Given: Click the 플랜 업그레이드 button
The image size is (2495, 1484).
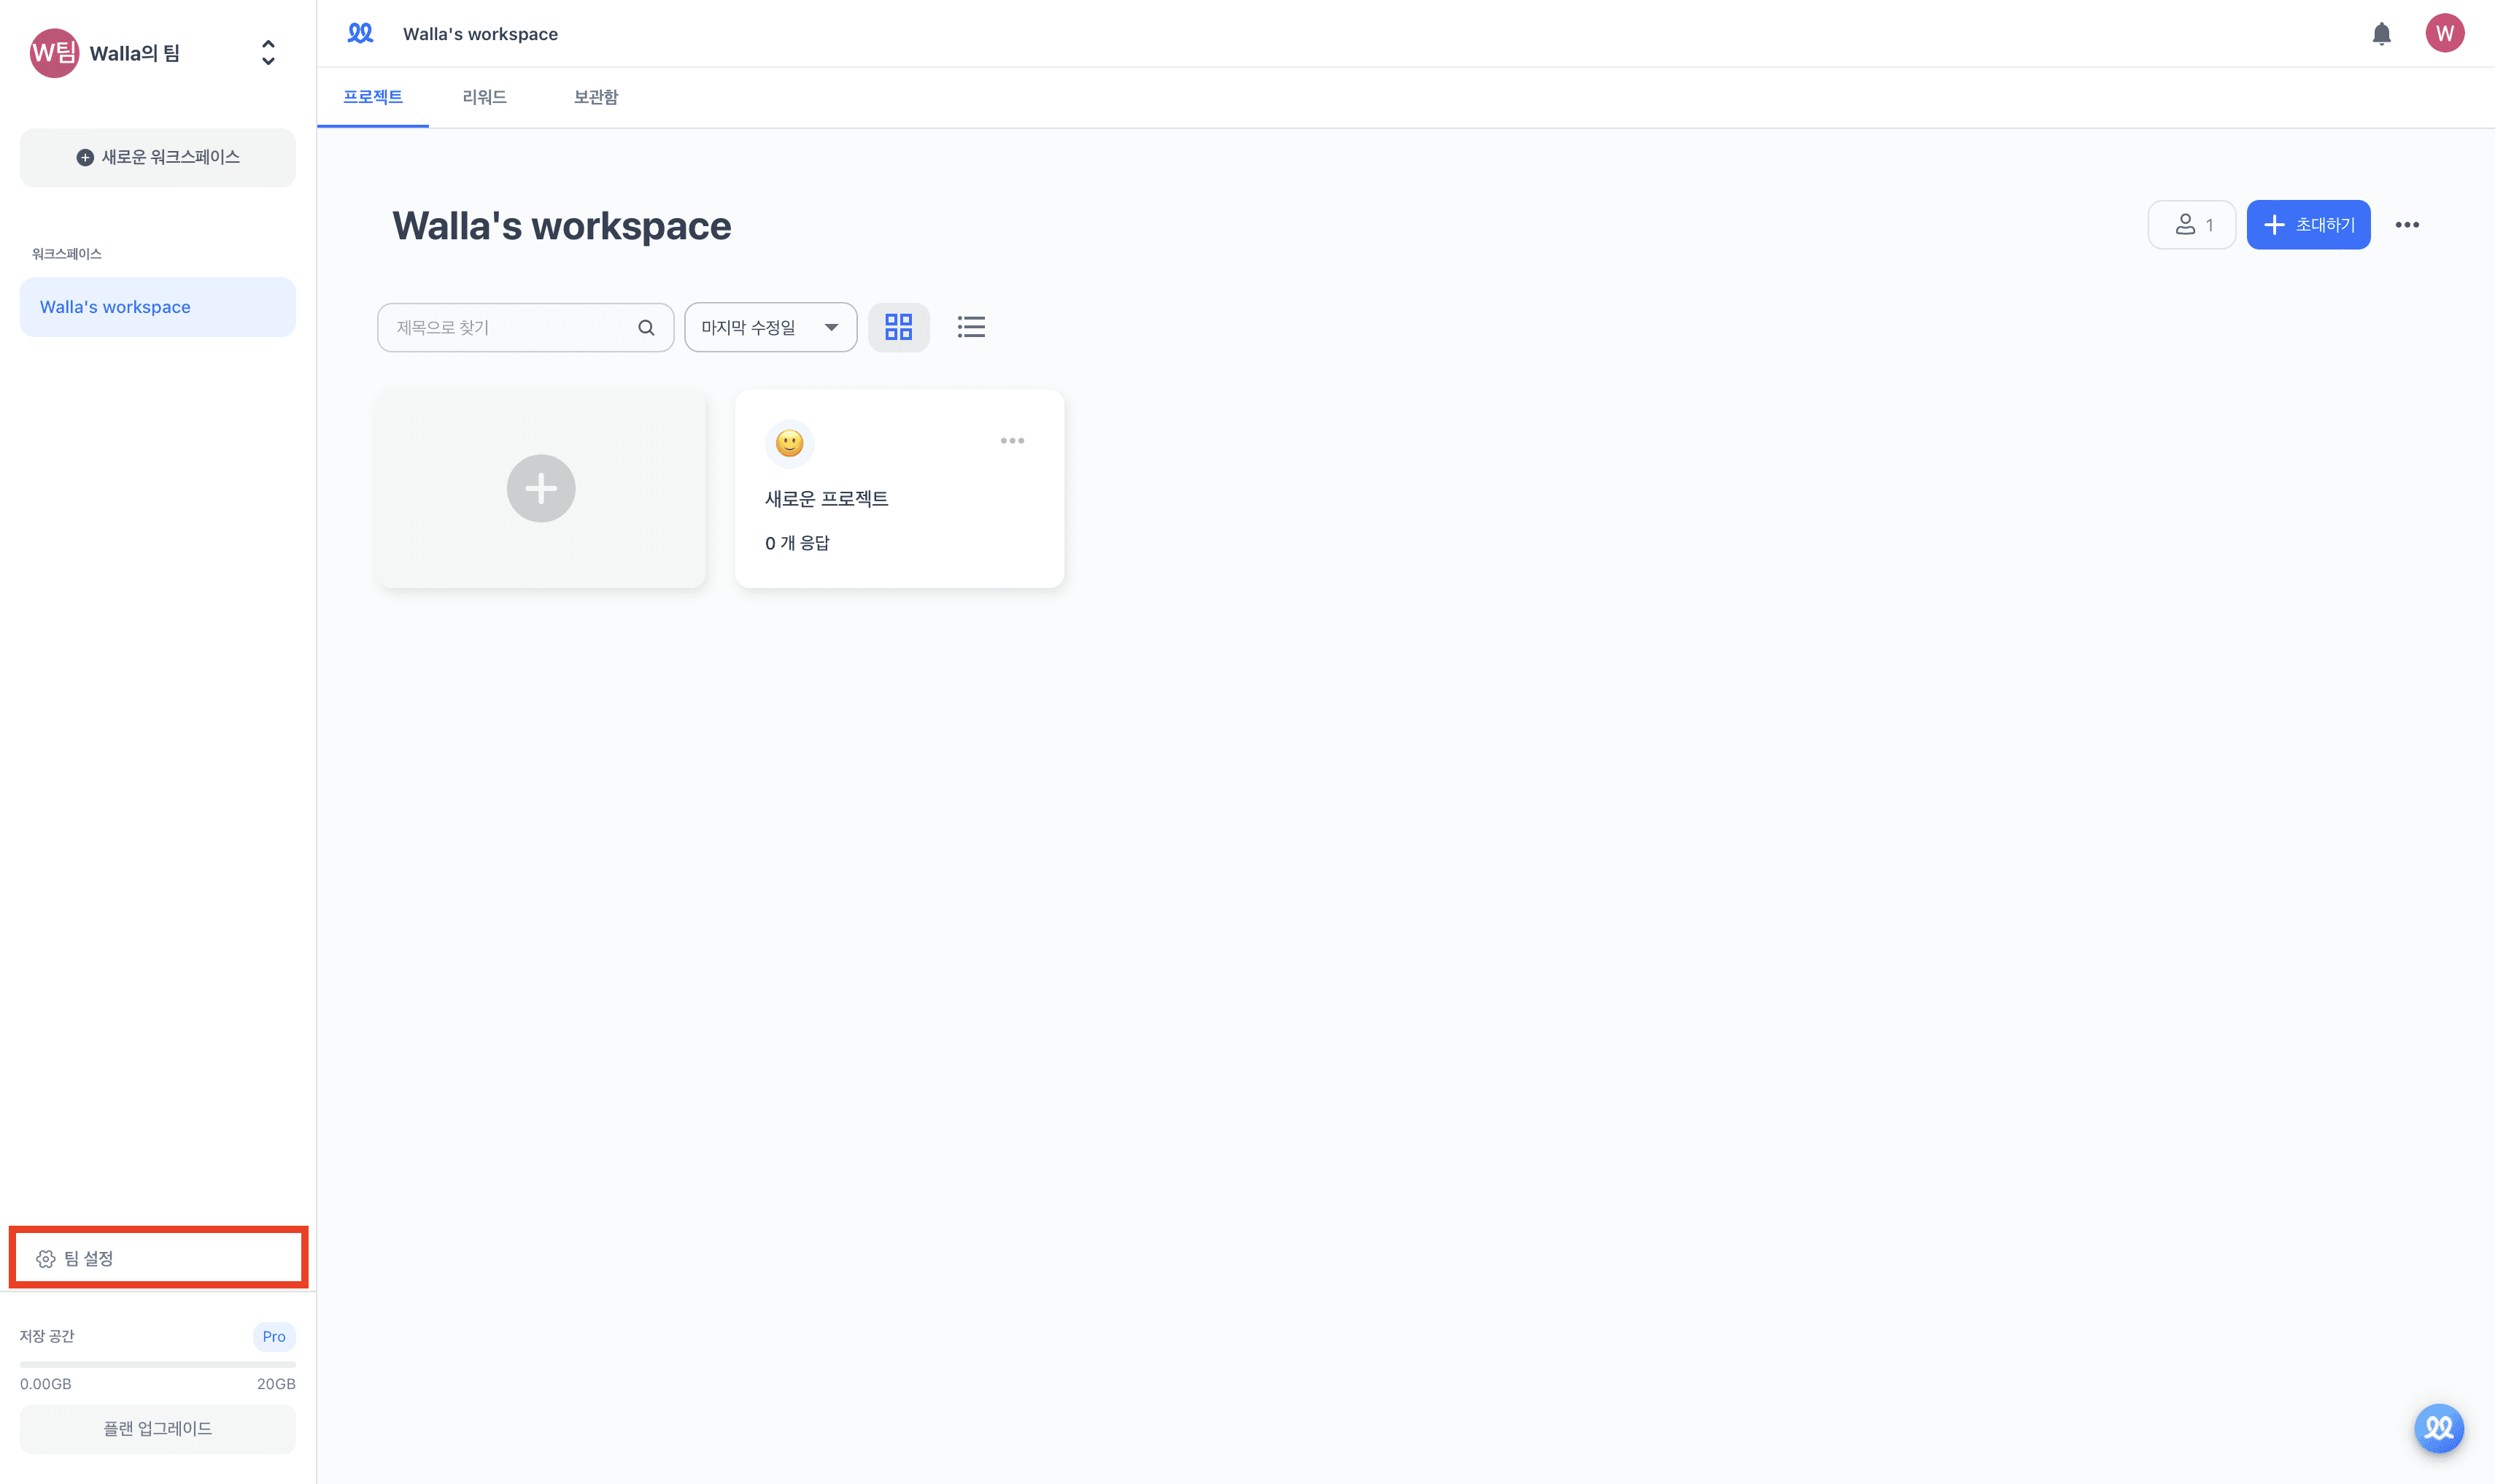Looking at the screenshot, I should click(x=157, y=1428).
